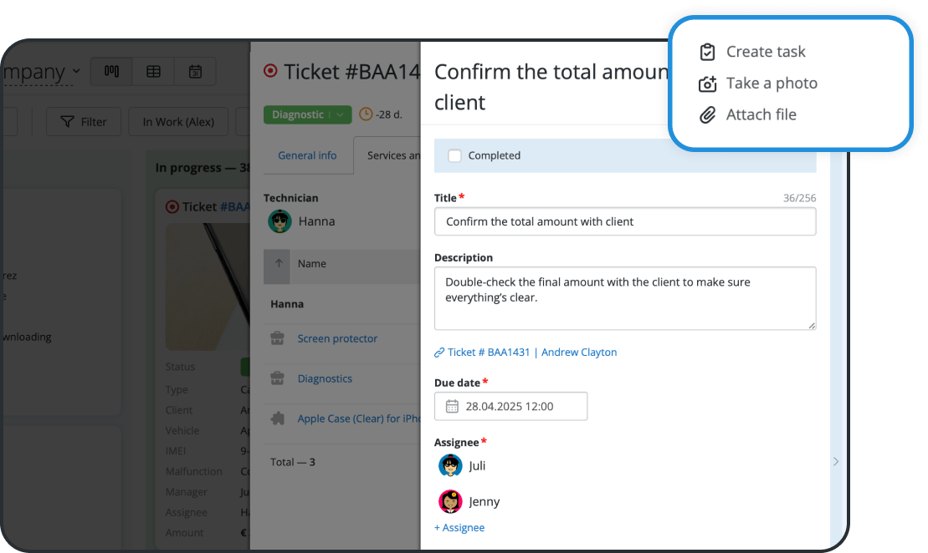Check the Completed checkbox

[454, 155]
